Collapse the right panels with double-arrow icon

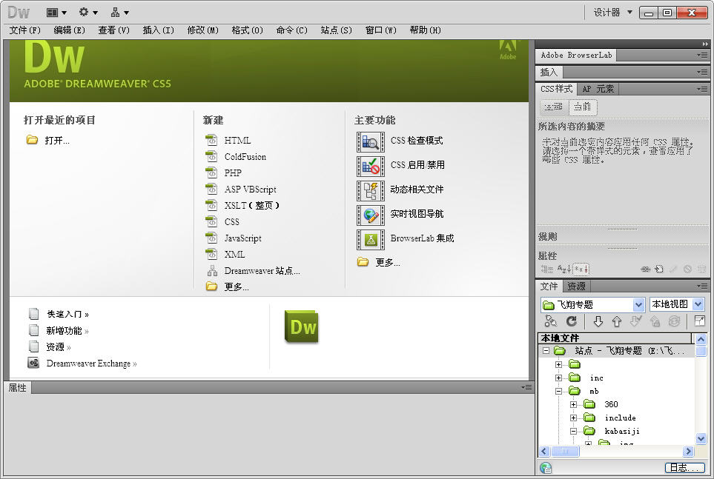tap(705, 44)
